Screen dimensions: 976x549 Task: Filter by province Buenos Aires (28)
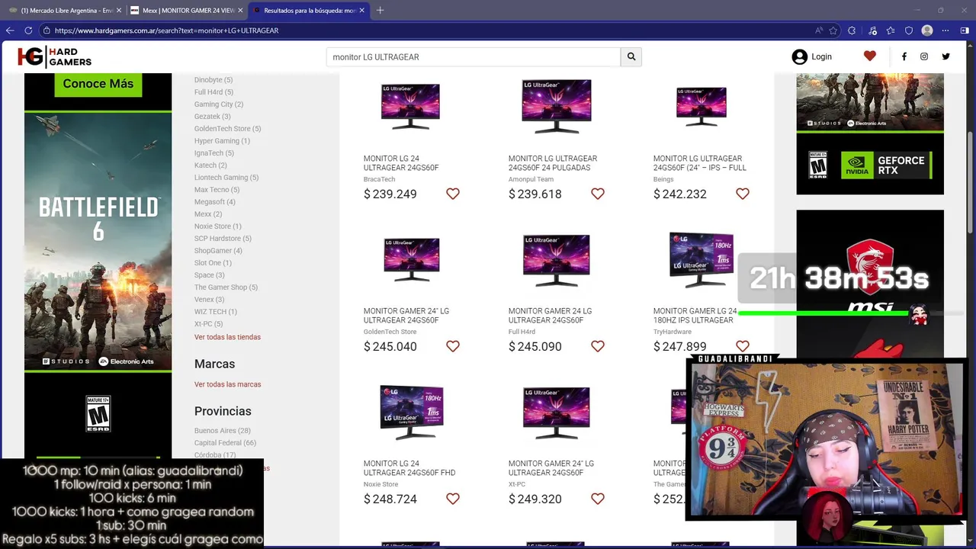pos(223,431)
